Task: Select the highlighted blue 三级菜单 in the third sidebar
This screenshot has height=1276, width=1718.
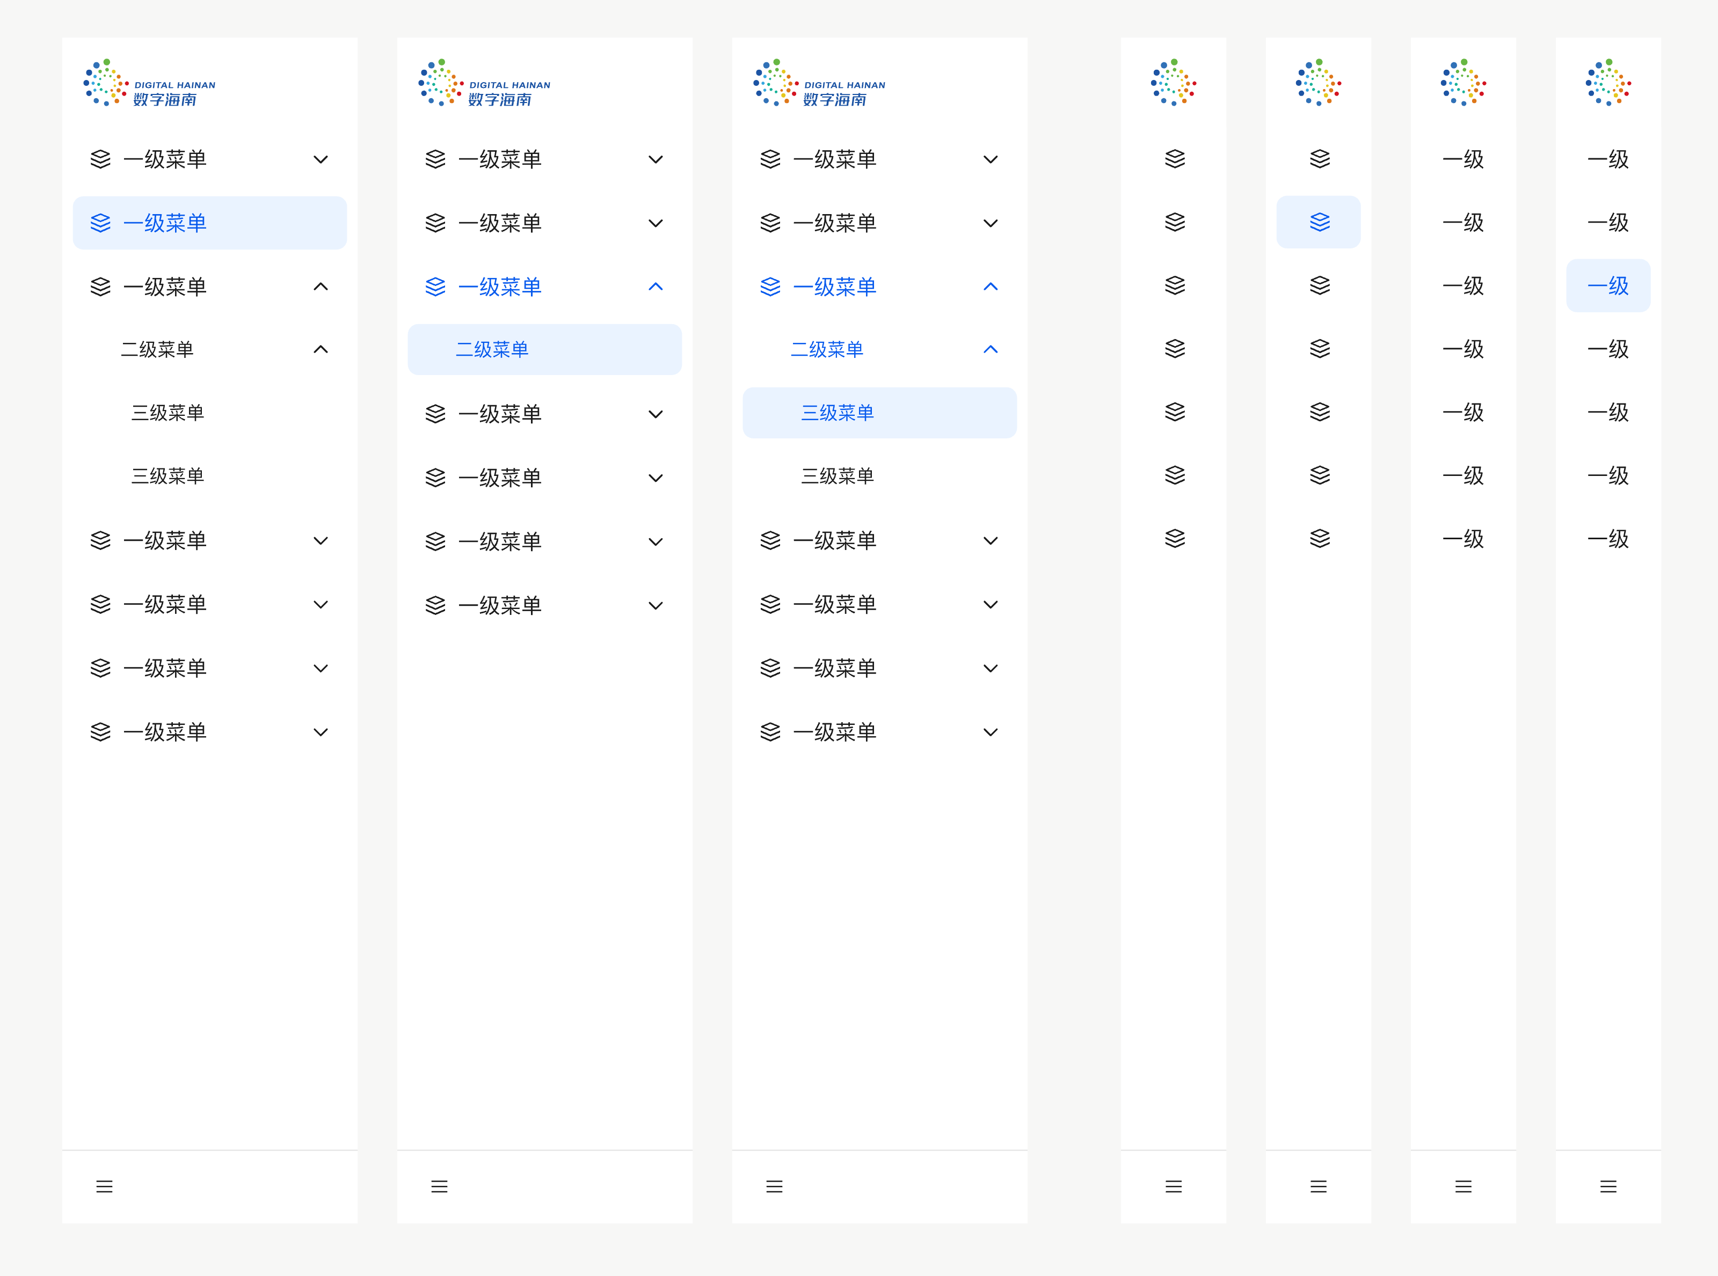Action: tap(879, 413)
